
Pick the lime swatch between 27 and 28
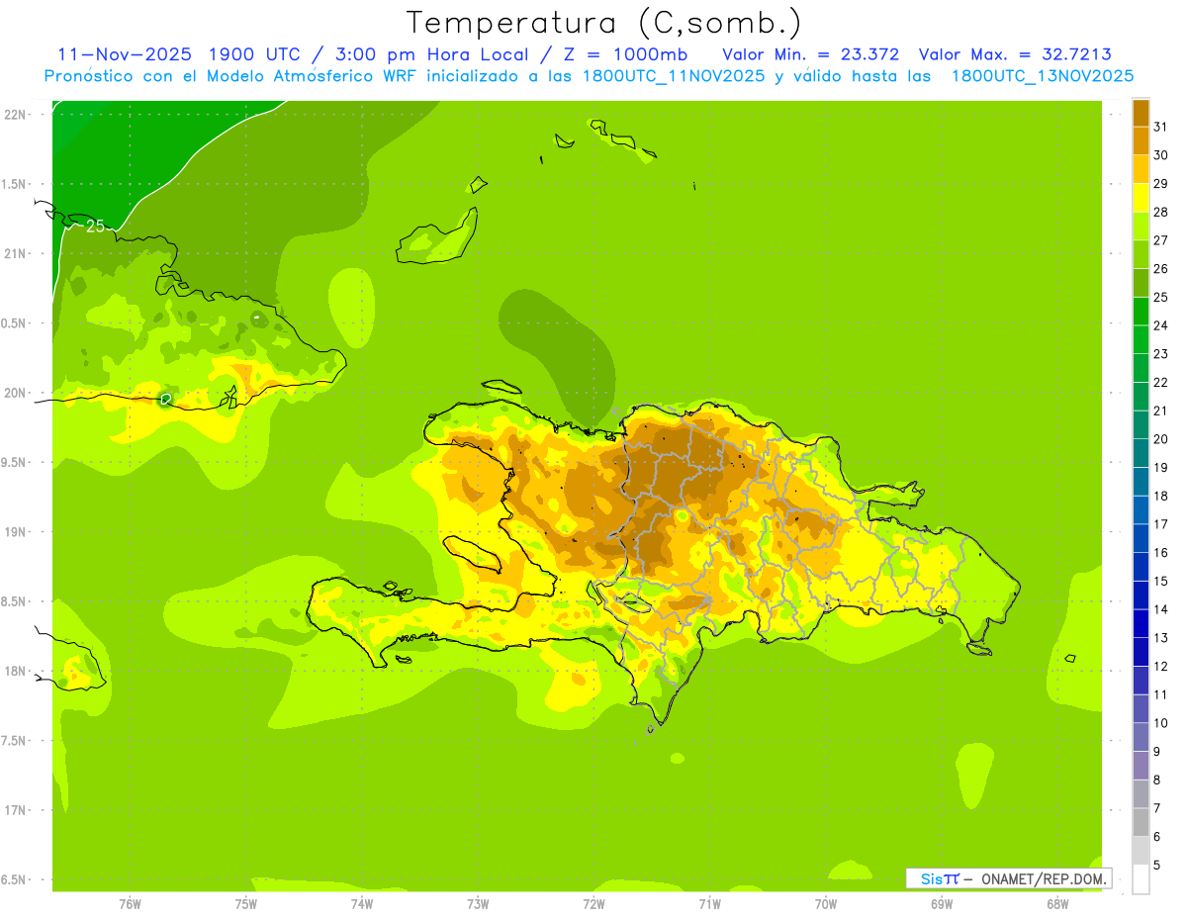pyautogui.click(x=1141, y=227)
